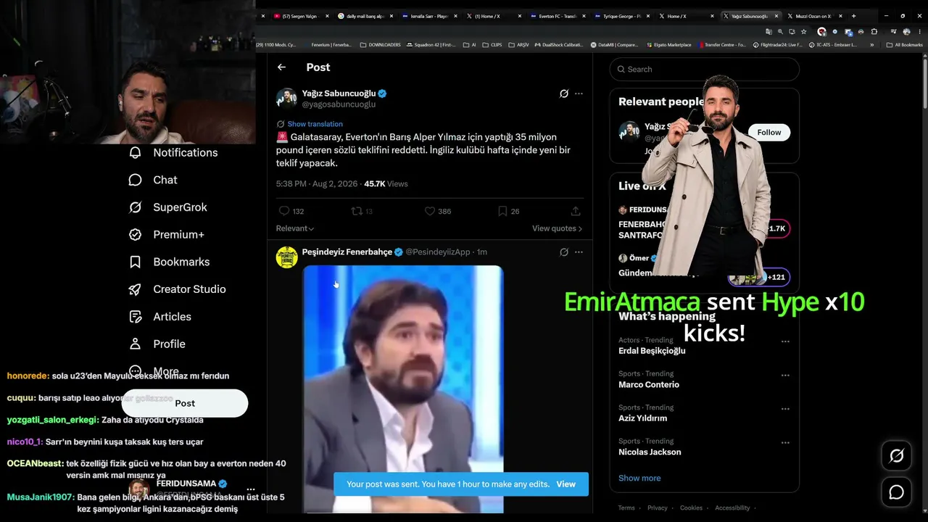Open Grok actions on Yağız Sabuncuoğlu's post

(564, 94)
